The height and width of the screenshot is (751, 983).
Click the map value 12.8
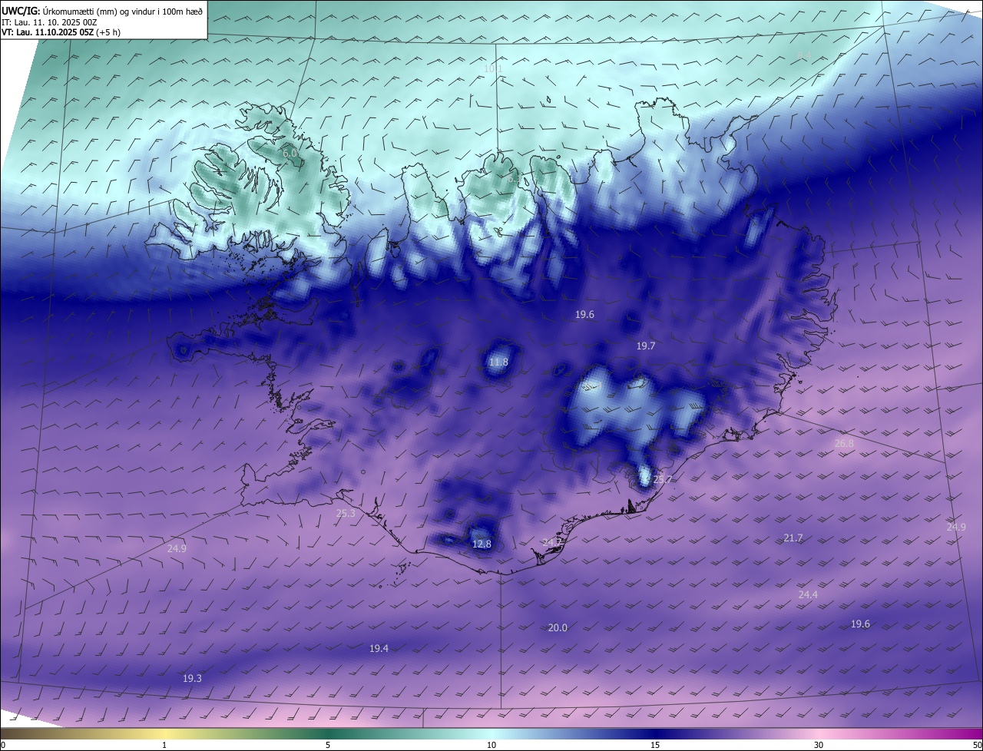pyautogui.click(x=482, y=544)
